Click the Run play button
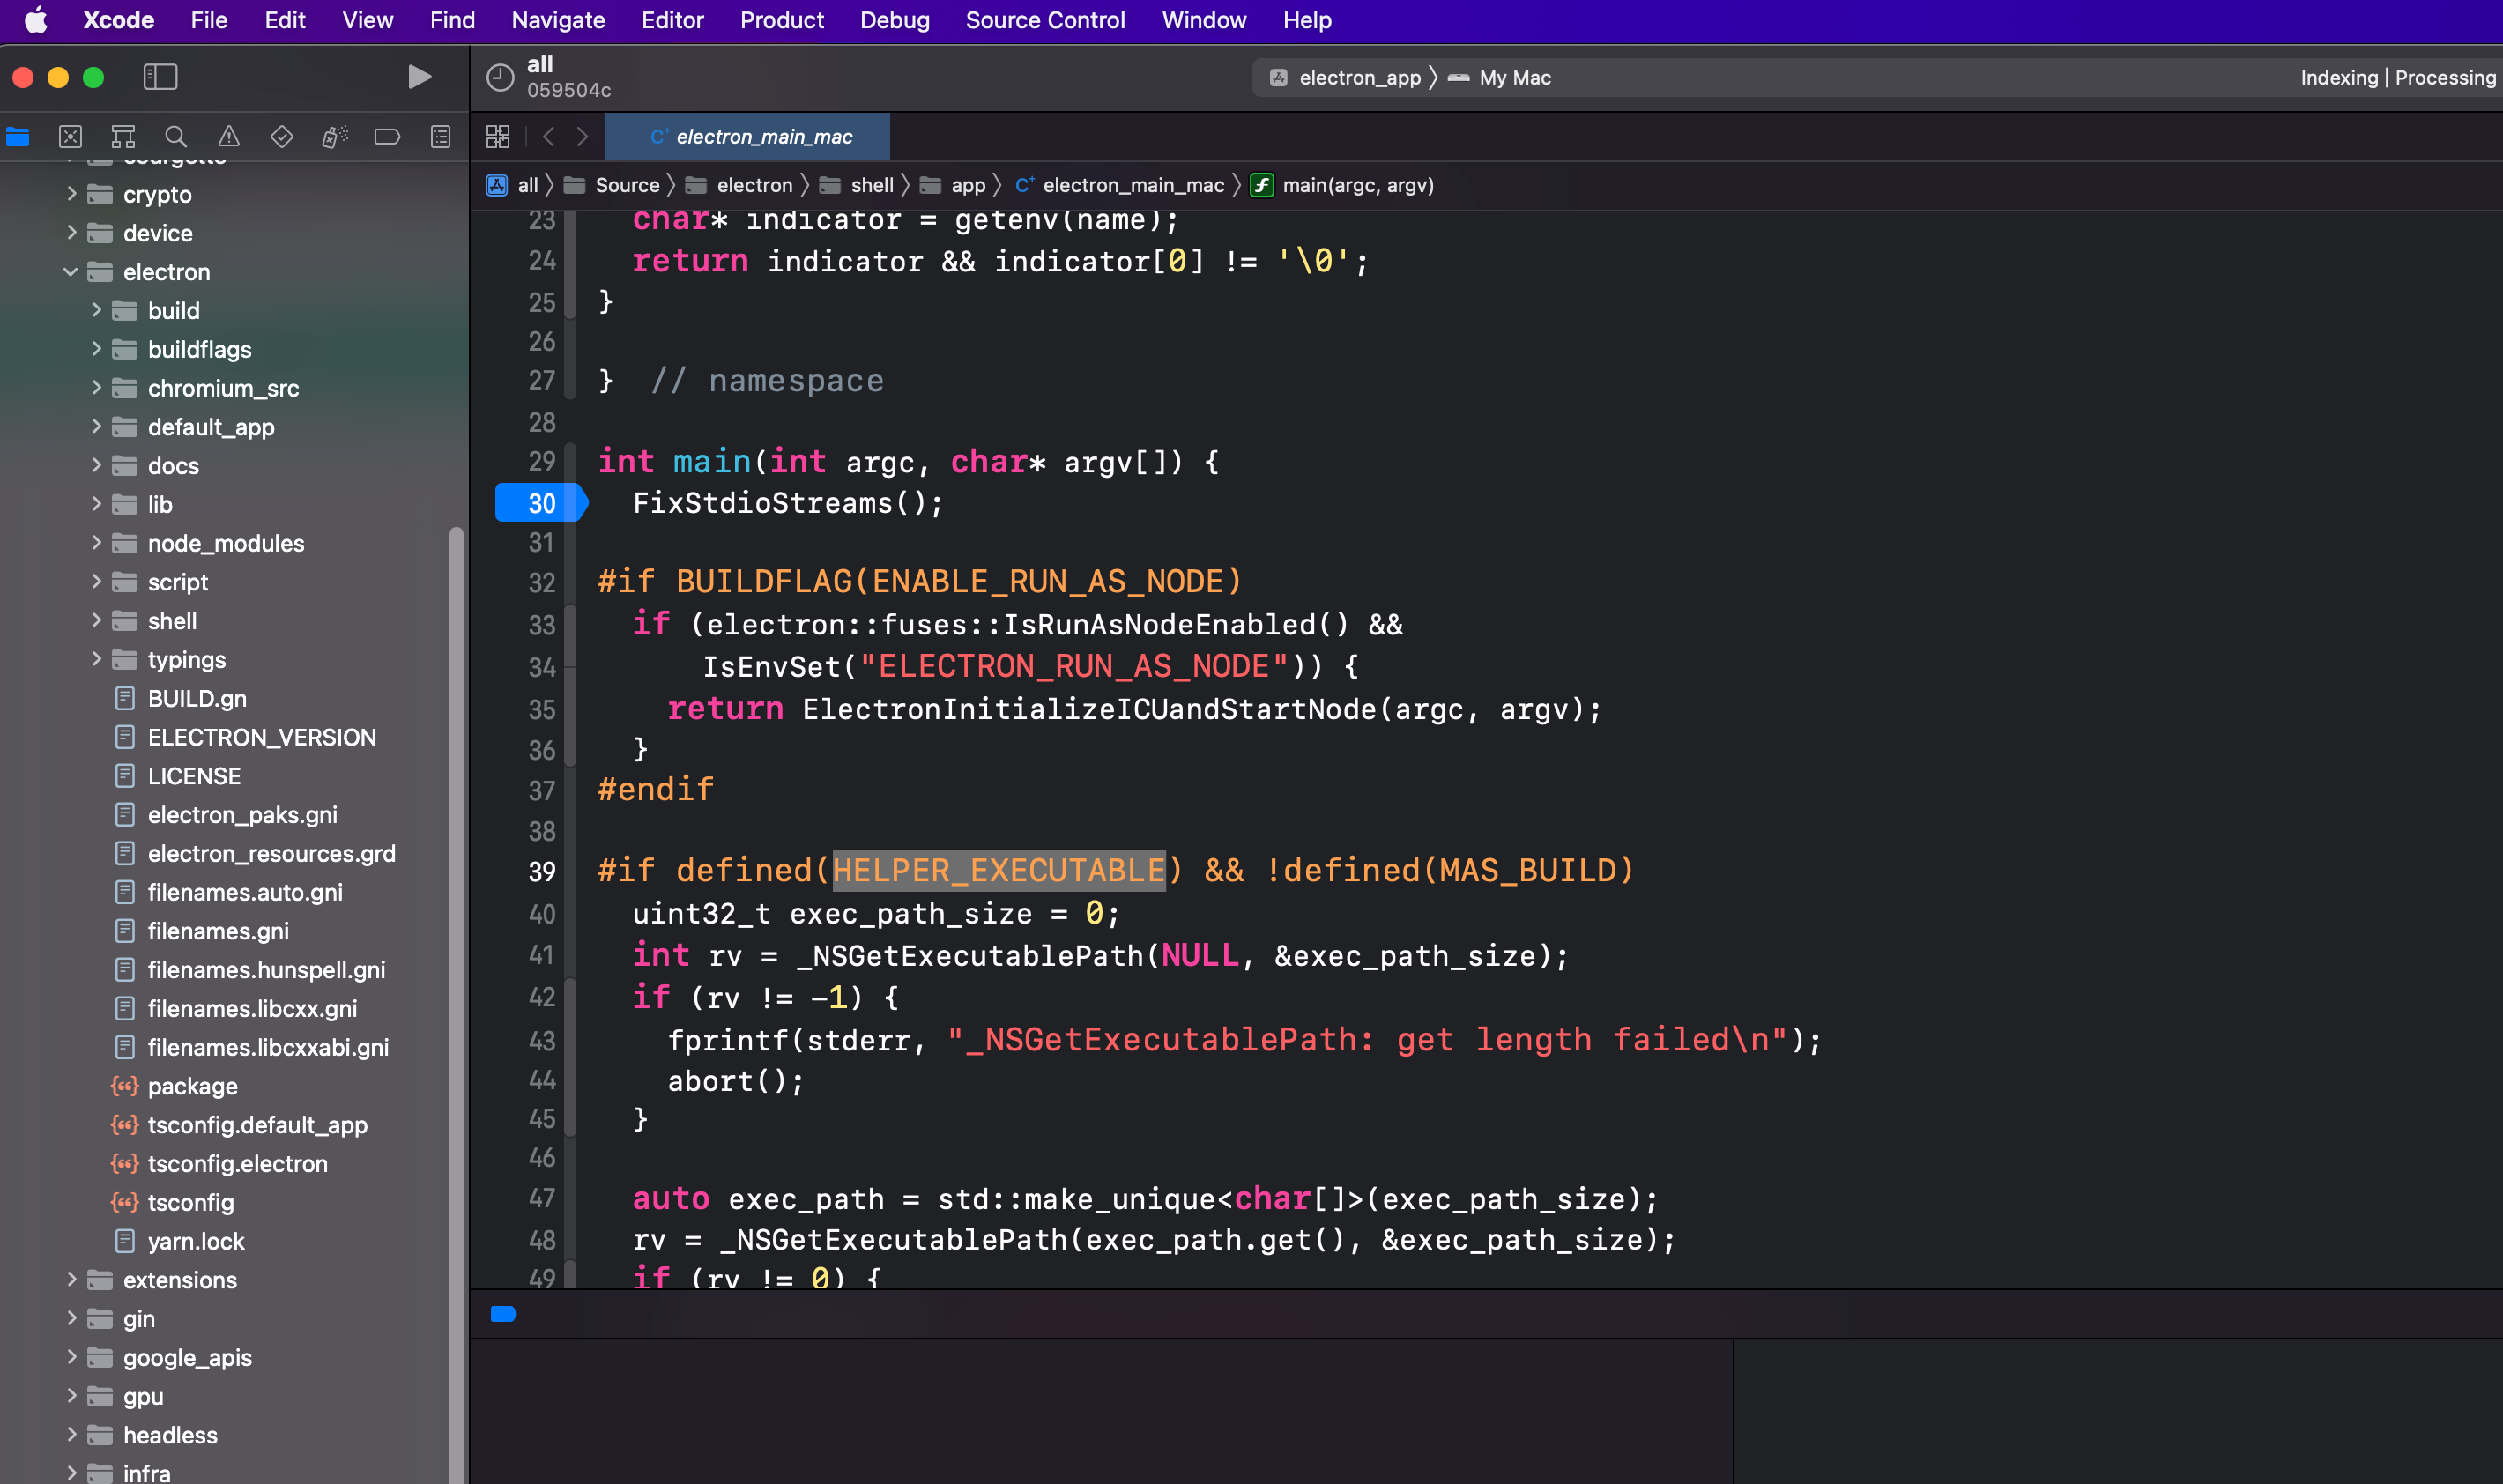This screenshot has width=2503, height=1484. pos(420,77)
